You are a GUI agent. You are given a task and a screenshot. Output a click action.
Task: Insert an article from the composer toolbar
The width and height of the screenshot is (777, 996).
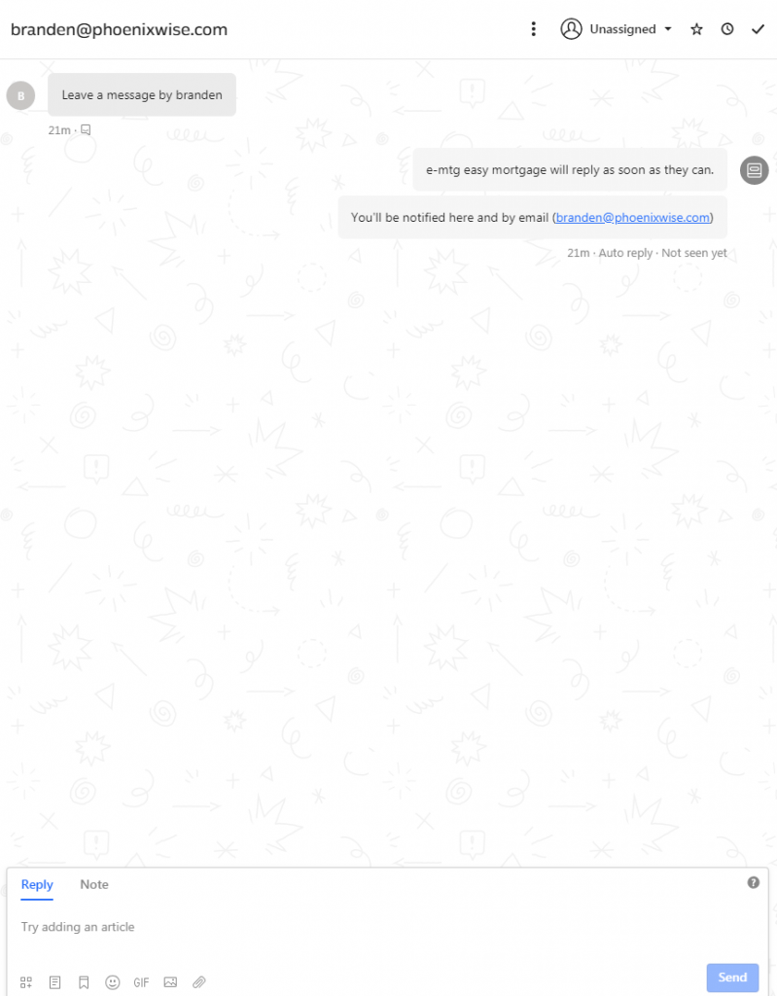click(54, 982)
